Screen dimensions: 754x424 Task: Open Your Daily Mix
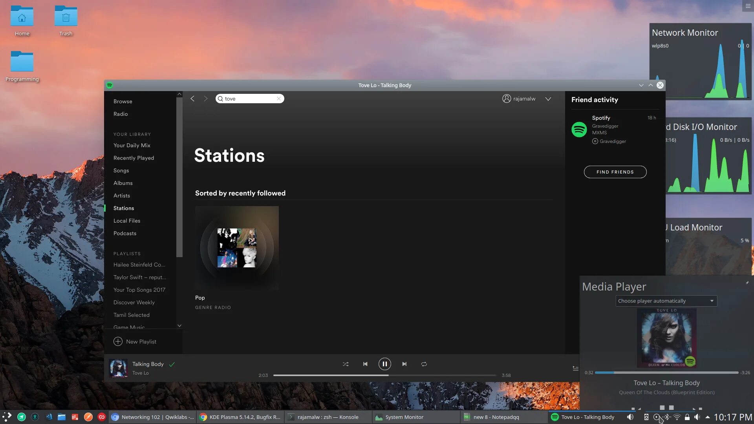coord(132,145)
